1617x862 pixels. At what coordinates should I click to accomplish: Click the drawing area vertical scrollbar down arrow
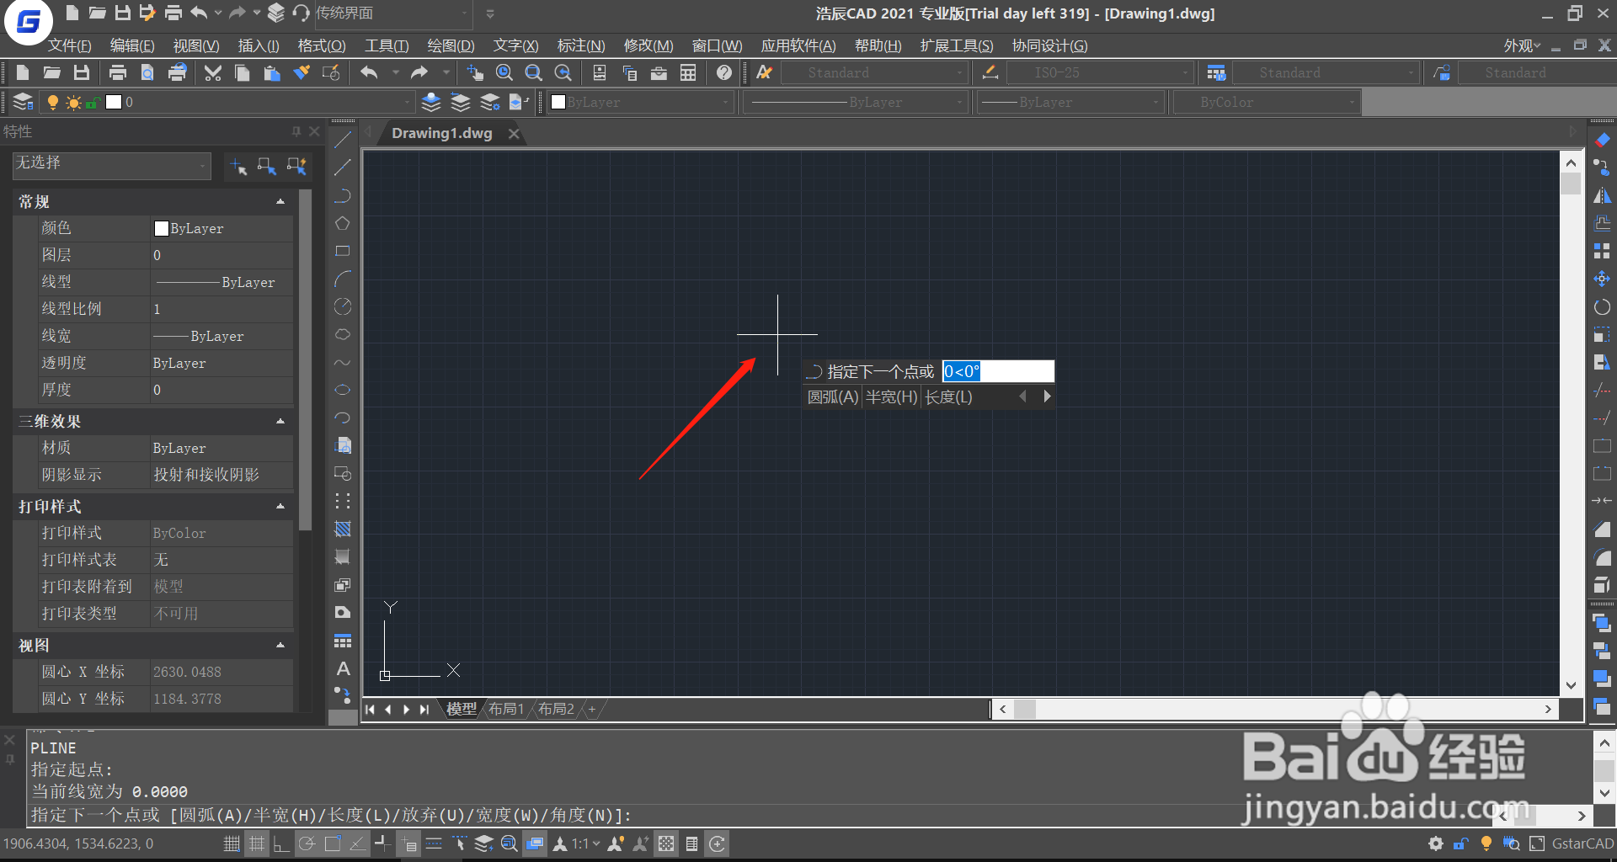[1571, 685]
